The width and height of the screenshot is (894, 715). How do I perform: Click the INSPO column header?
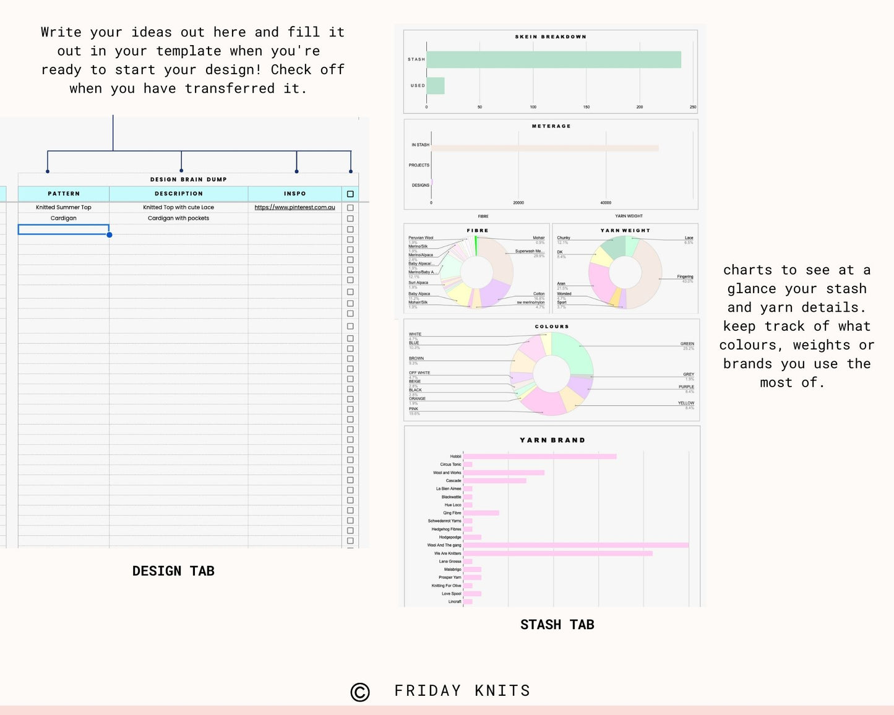(294, 194)
